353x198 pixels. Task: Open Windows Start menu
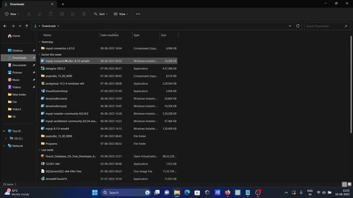click(95, 193)
